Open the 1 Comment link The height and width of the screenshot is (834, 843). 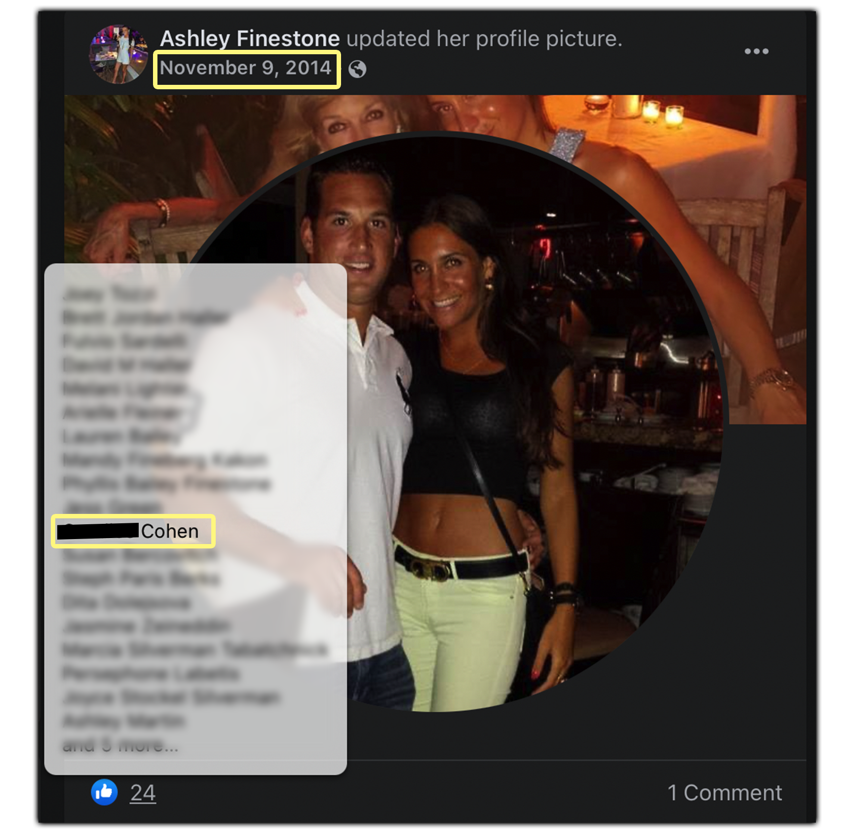coord(725,793)
